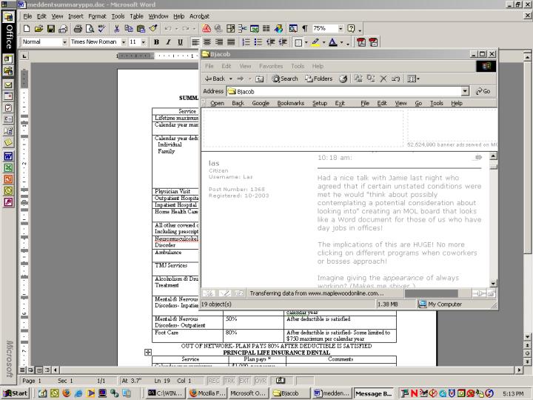Copy selection using the Copy icon
The width and height of the screenshot is (533, 400).
[x=129, y=29]
